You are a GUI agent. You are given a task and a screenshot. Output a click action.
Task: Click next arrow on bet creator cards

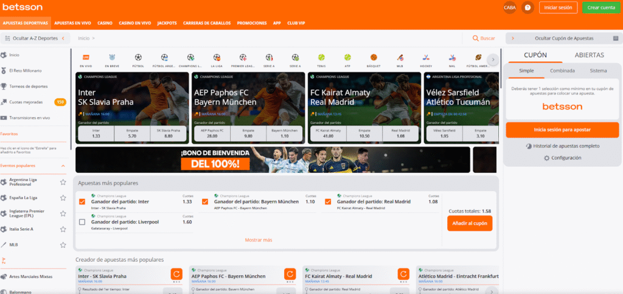point(492,291)
